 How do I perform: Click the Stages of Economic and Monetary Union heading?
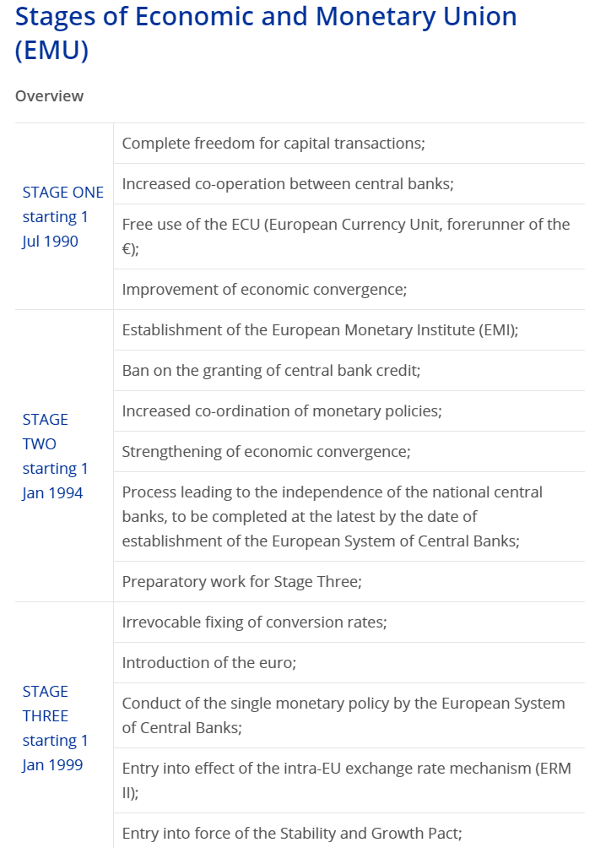(x=266, y=32)
